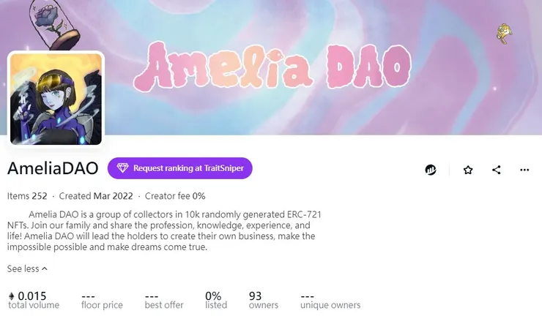Open the three-dot more options menu
542x324 pixels.
point(524,170)
